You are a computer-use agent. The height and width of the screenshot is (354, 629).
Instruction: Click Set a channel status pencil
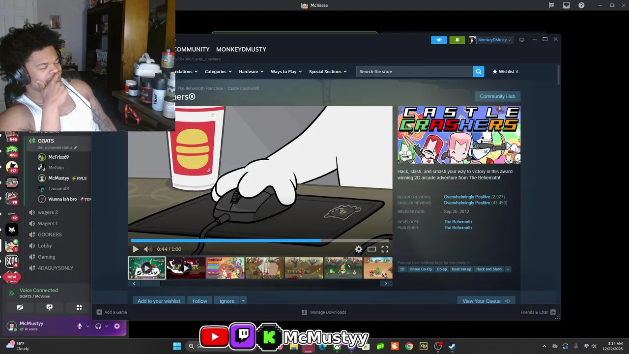(x=76, y=147)
